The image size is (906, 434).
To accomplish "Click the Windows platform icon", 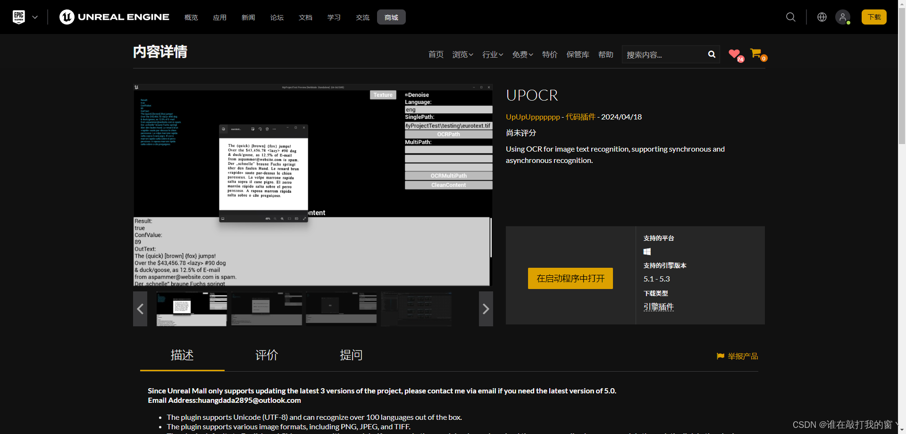I will [647, 252].
